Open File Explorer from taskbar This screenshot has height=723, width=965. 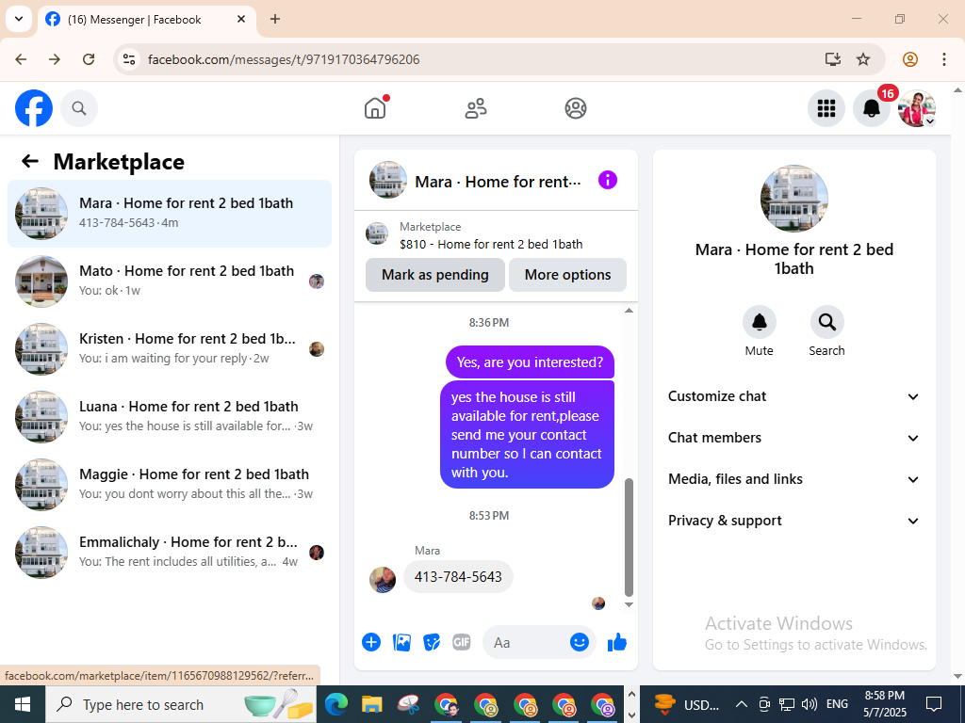[x=371, y=704]
